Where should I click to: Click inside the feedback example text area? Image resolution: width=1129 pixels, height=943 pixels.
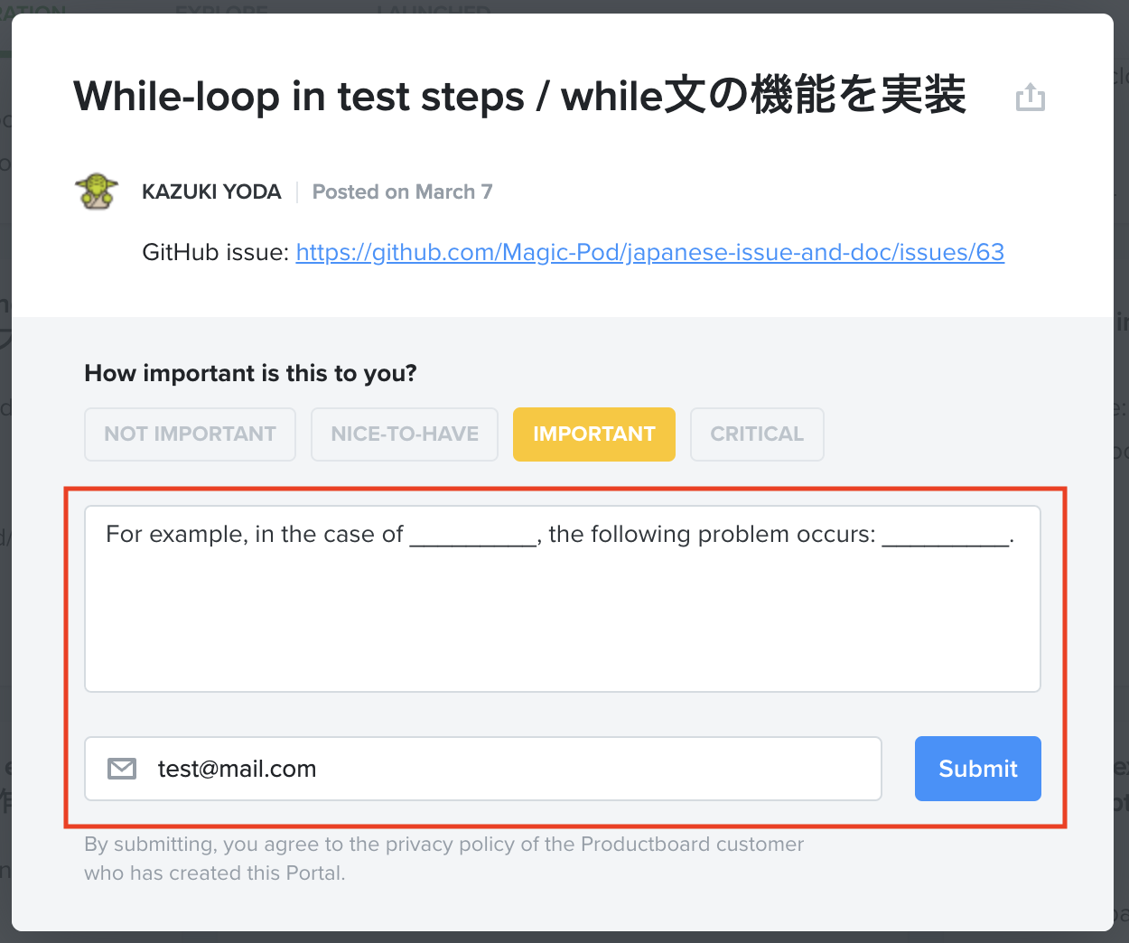tap(562, 596)
